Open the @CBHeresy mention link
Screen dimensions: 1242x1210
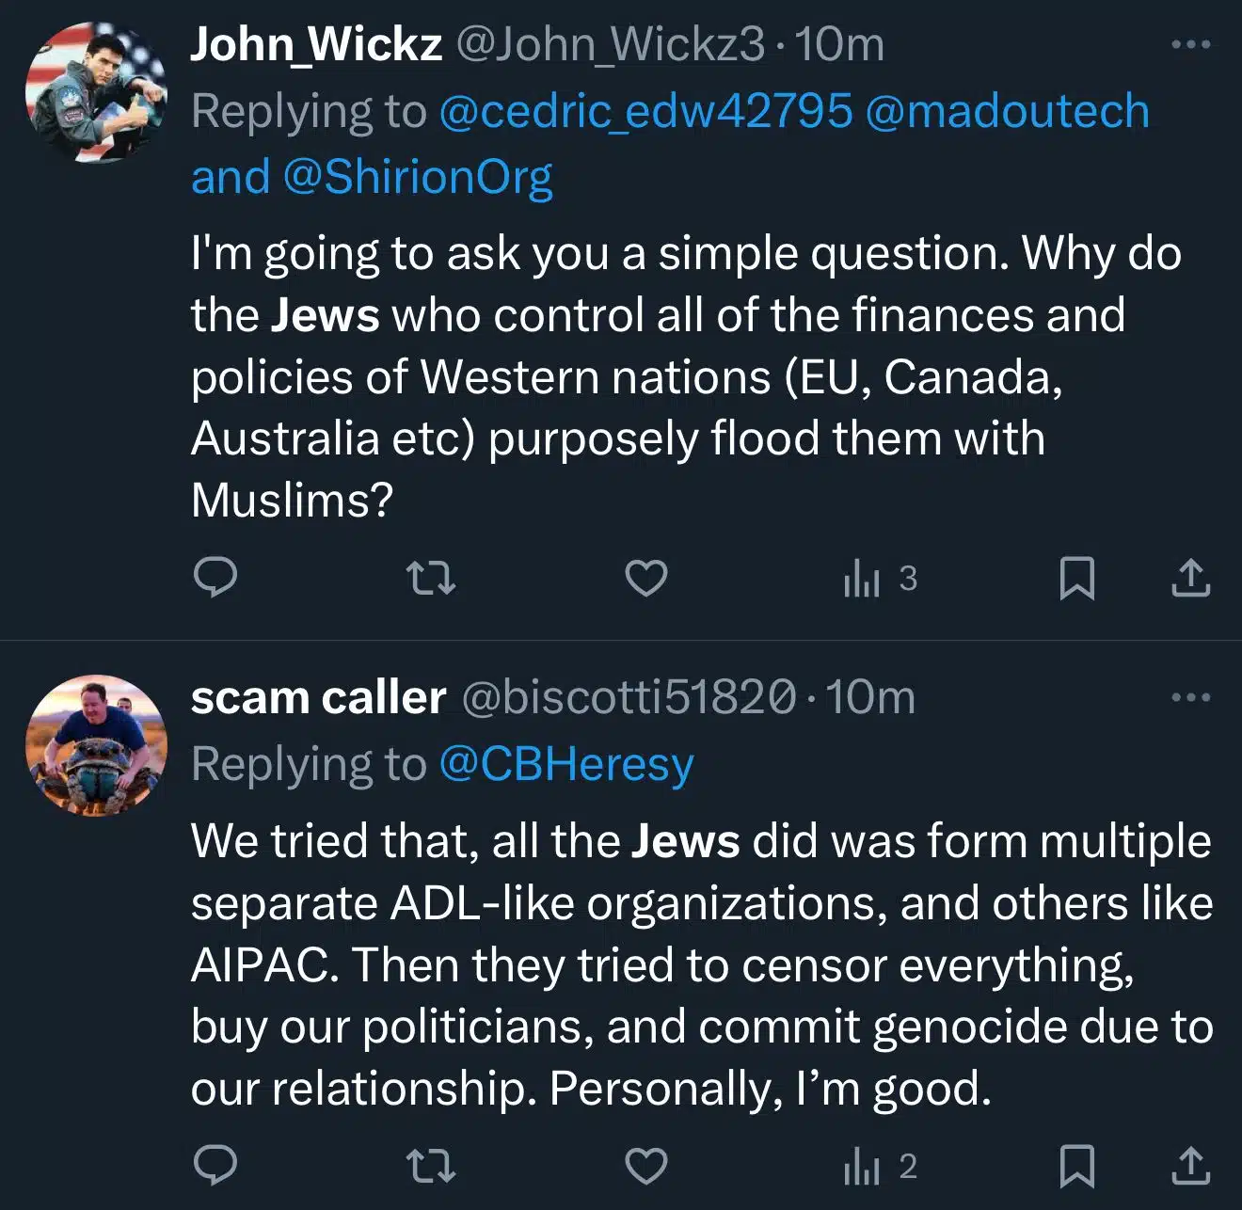[566, 764]
